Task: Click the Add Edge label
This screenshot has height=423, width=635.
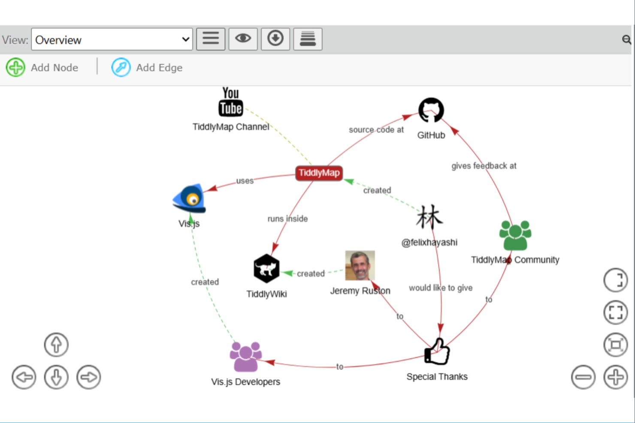Action: point(159,68)
